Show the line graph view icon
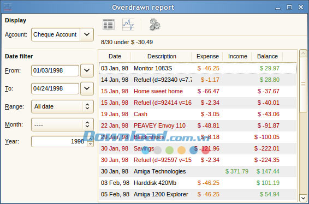309x204 pixels. pyautogui.click(x=128, y=25)
